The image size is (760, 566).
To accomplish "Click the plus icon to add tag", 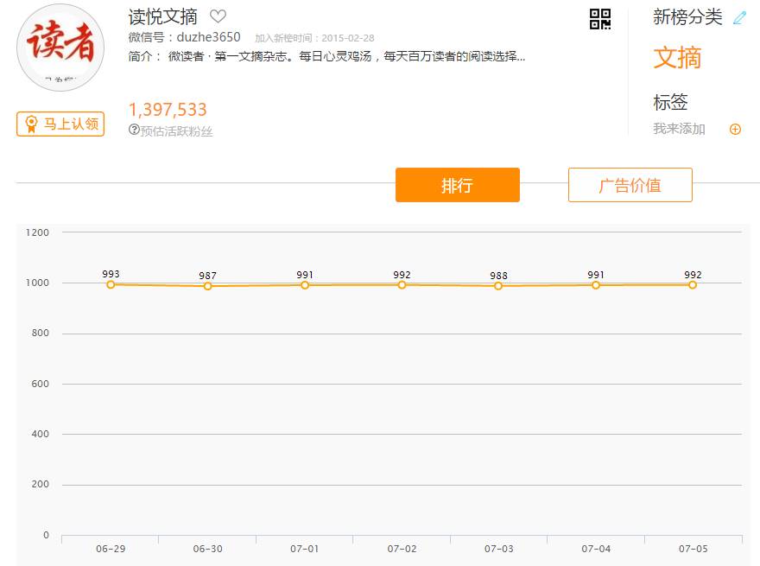I will 735,130.
